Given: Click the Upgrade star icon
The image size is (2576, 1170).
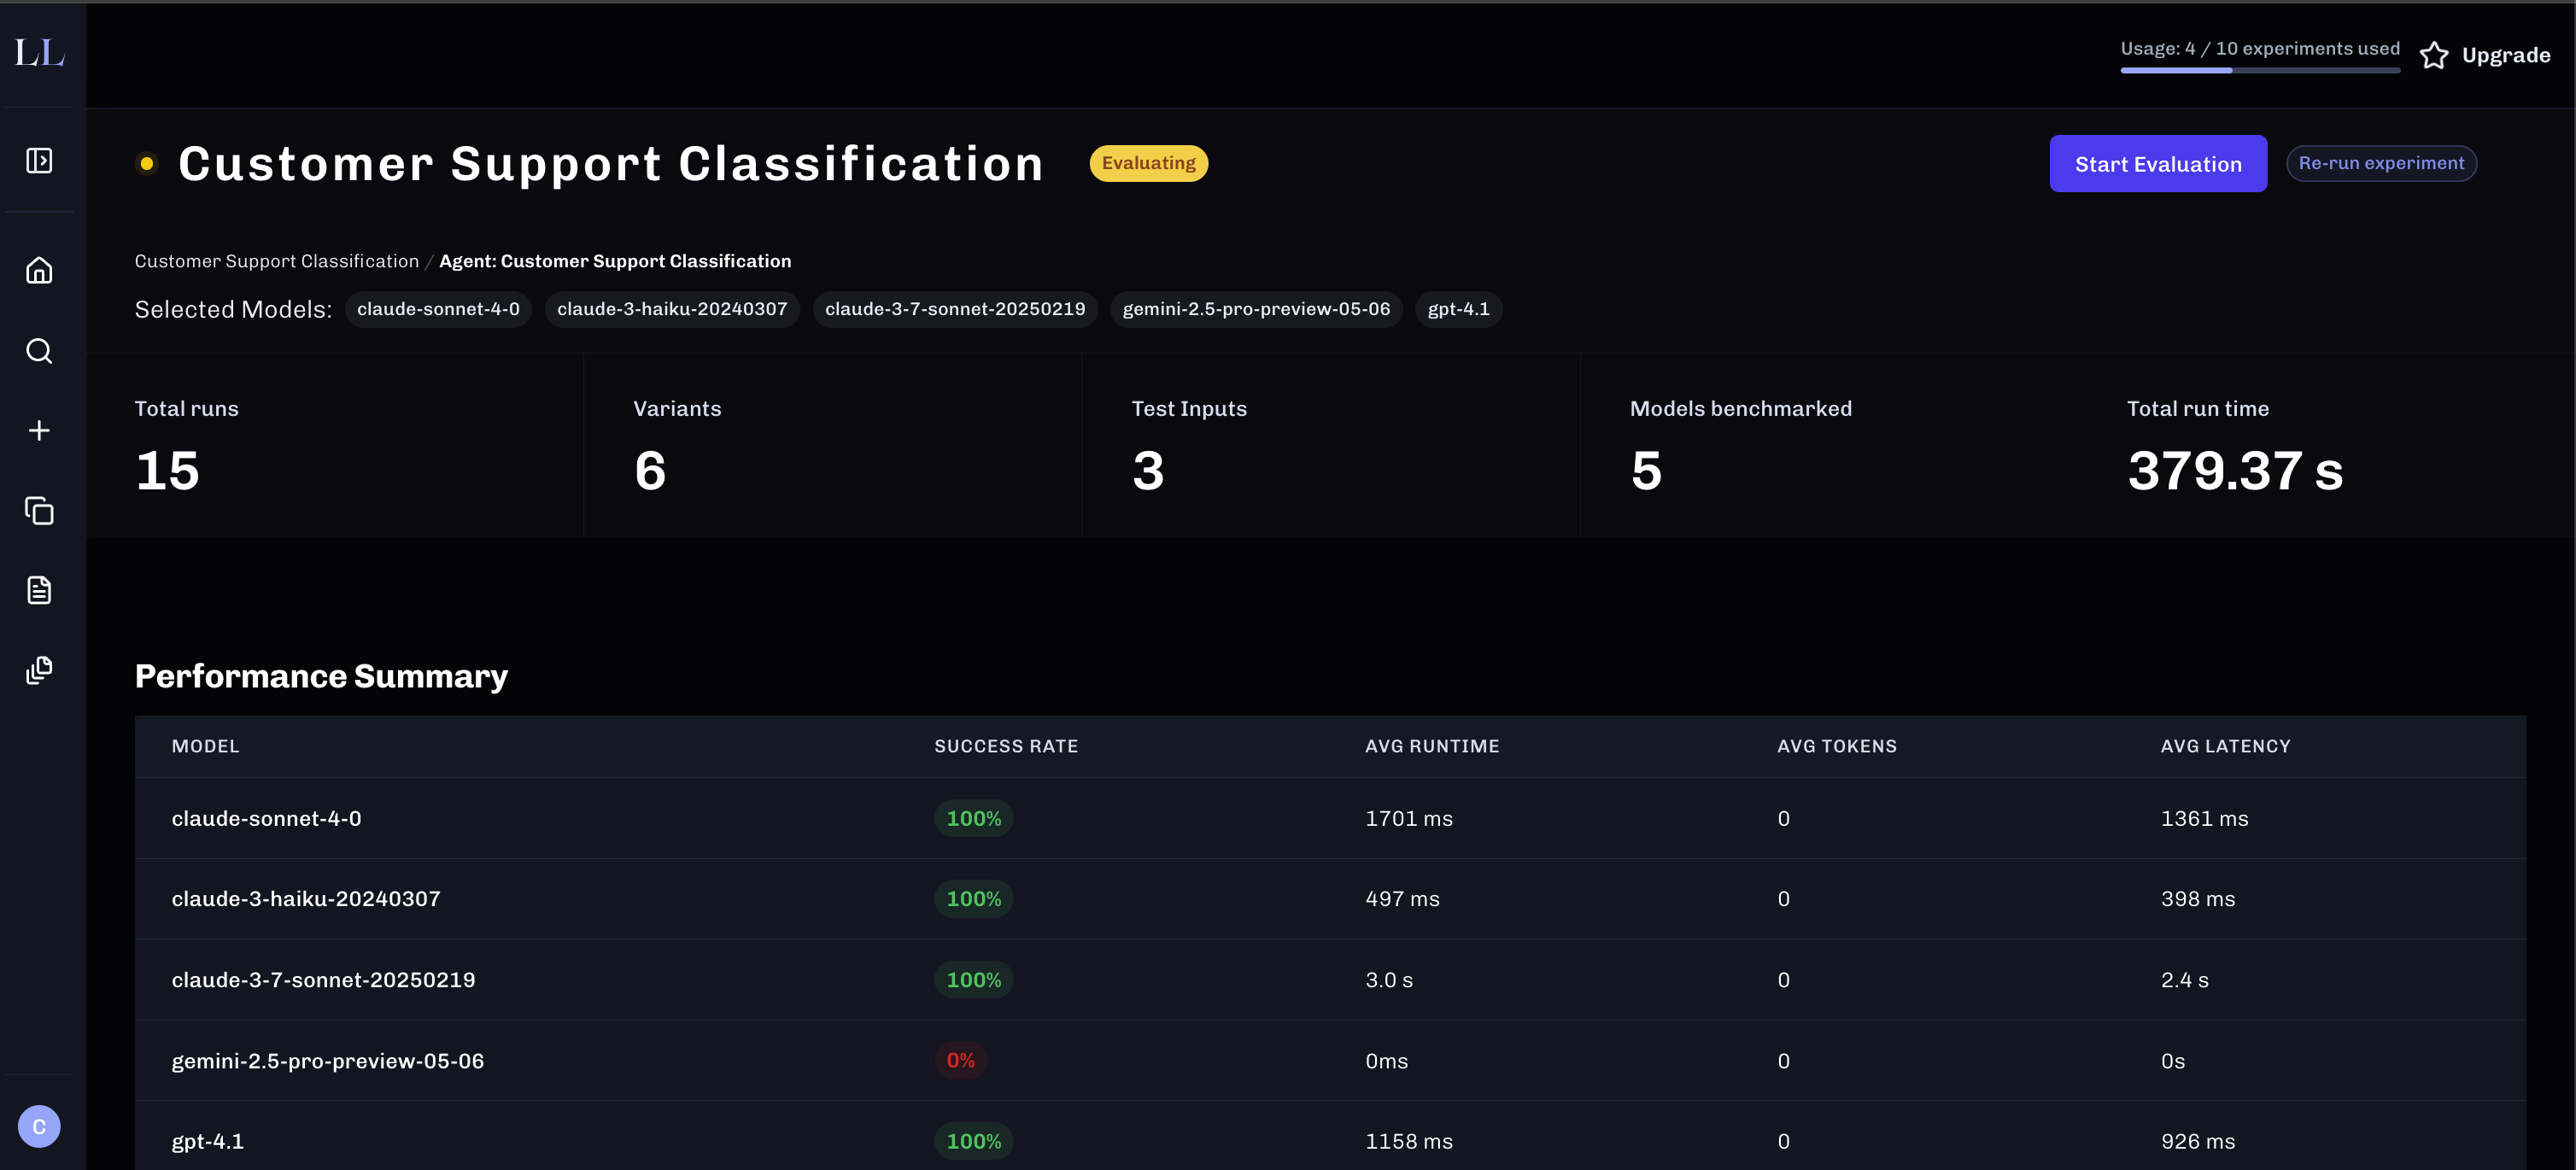Looking at the screenshot, I should click(x=2434, y=55).
